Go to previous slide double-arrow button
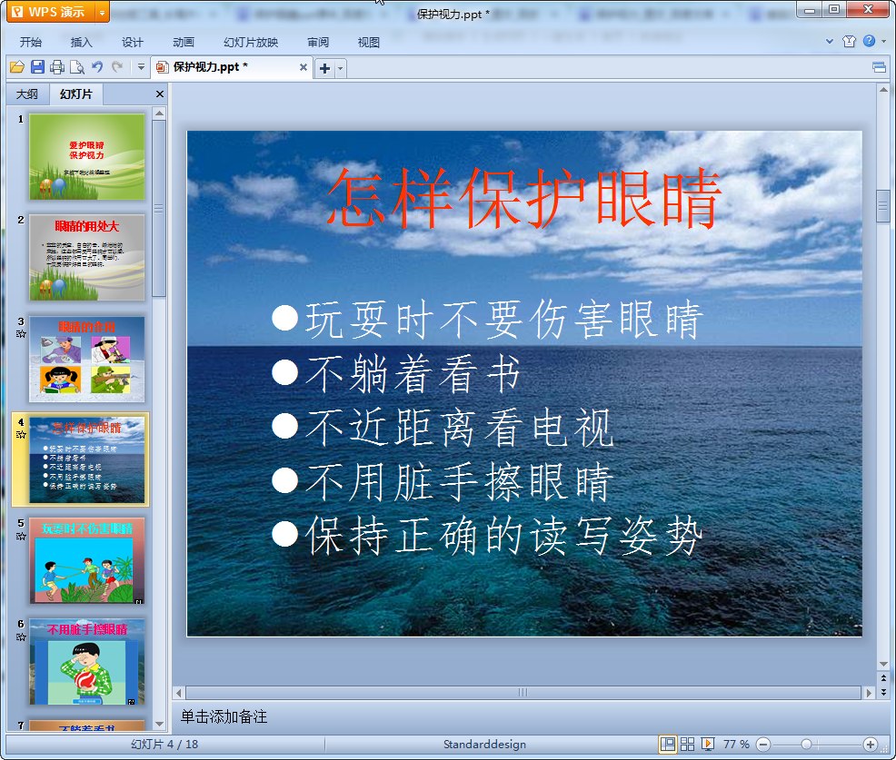 [883, 678]
